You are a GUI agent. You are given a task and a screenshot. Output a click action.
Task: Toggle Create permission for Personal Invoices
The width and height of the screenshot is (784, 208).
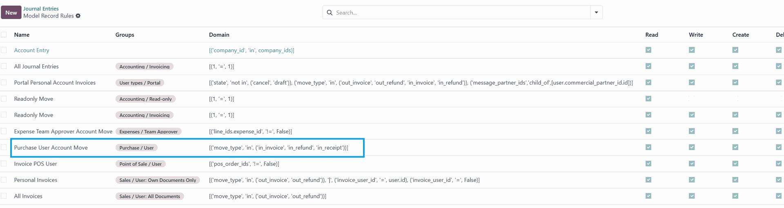click(735, 180)
